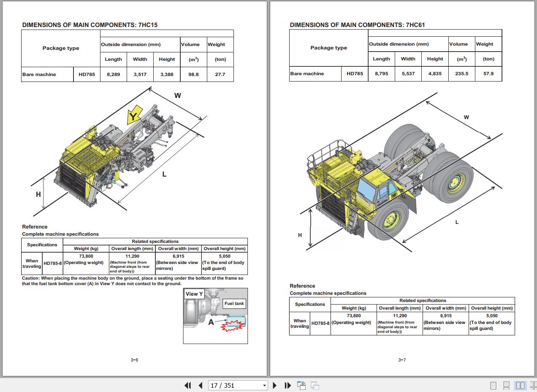The width and height of the screenshot is (537, 392).
Task: Click the previous view navigation icon
Action: (301, 385)
